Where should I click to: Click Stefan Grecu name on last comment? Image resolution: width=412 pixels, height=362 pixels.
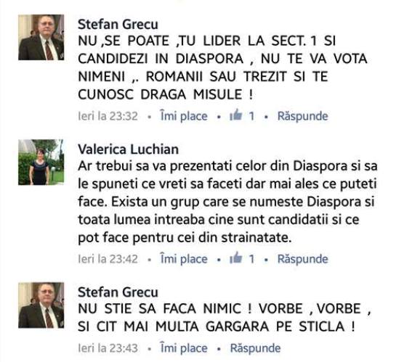(118, 292)
